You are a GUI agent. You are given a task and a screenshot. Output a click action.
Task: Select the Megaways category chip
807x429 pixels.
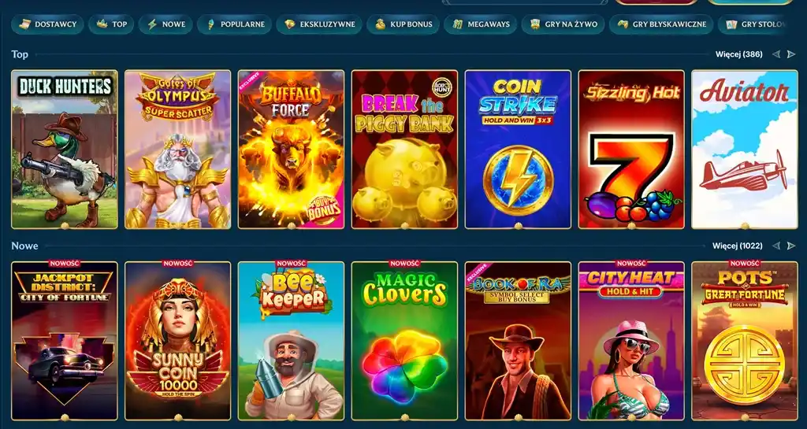(481, 24)
